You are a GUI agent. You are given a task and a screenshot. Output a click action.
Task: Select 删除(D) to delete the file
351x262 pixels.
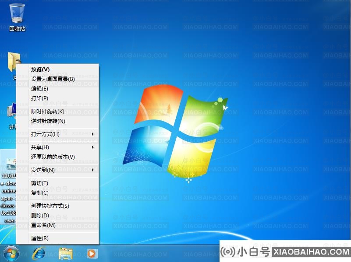coord(58,216)
